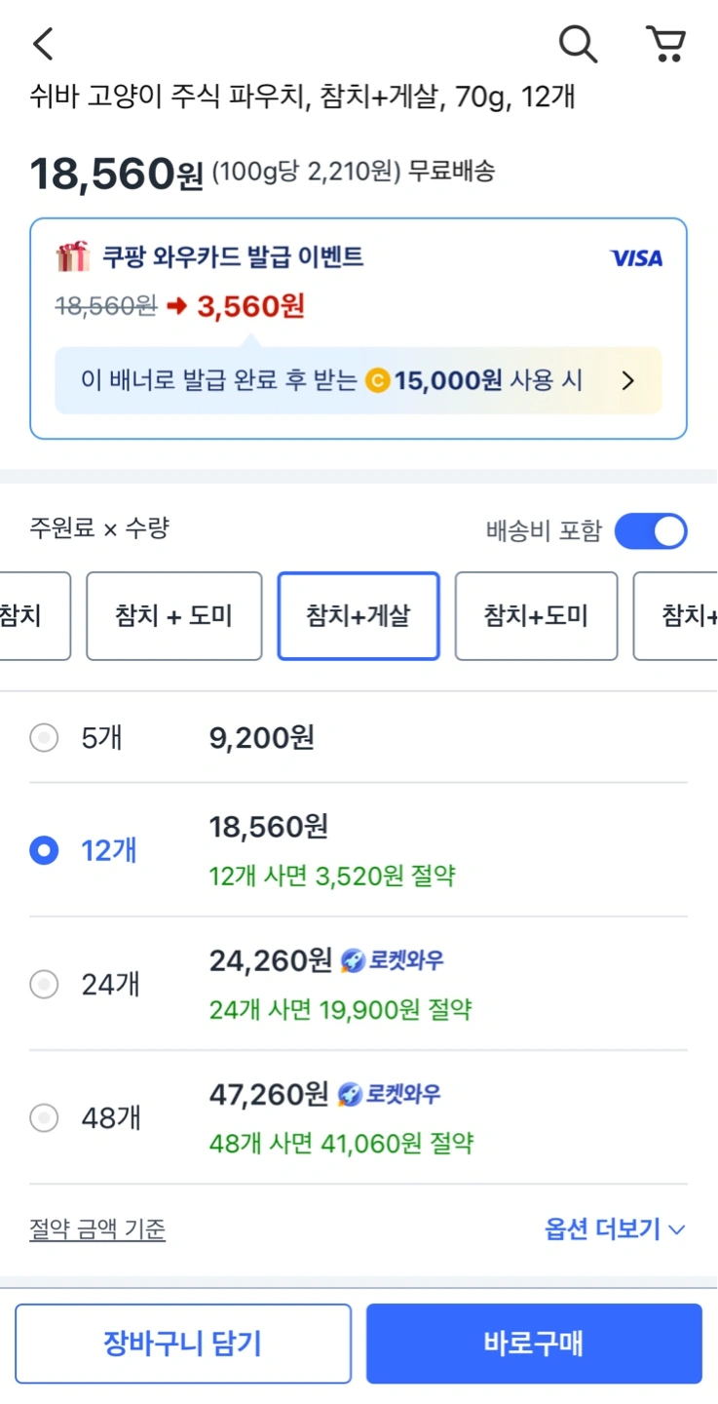Open search with magnifier icon
718x1404 pixels.
coord(578,44)
